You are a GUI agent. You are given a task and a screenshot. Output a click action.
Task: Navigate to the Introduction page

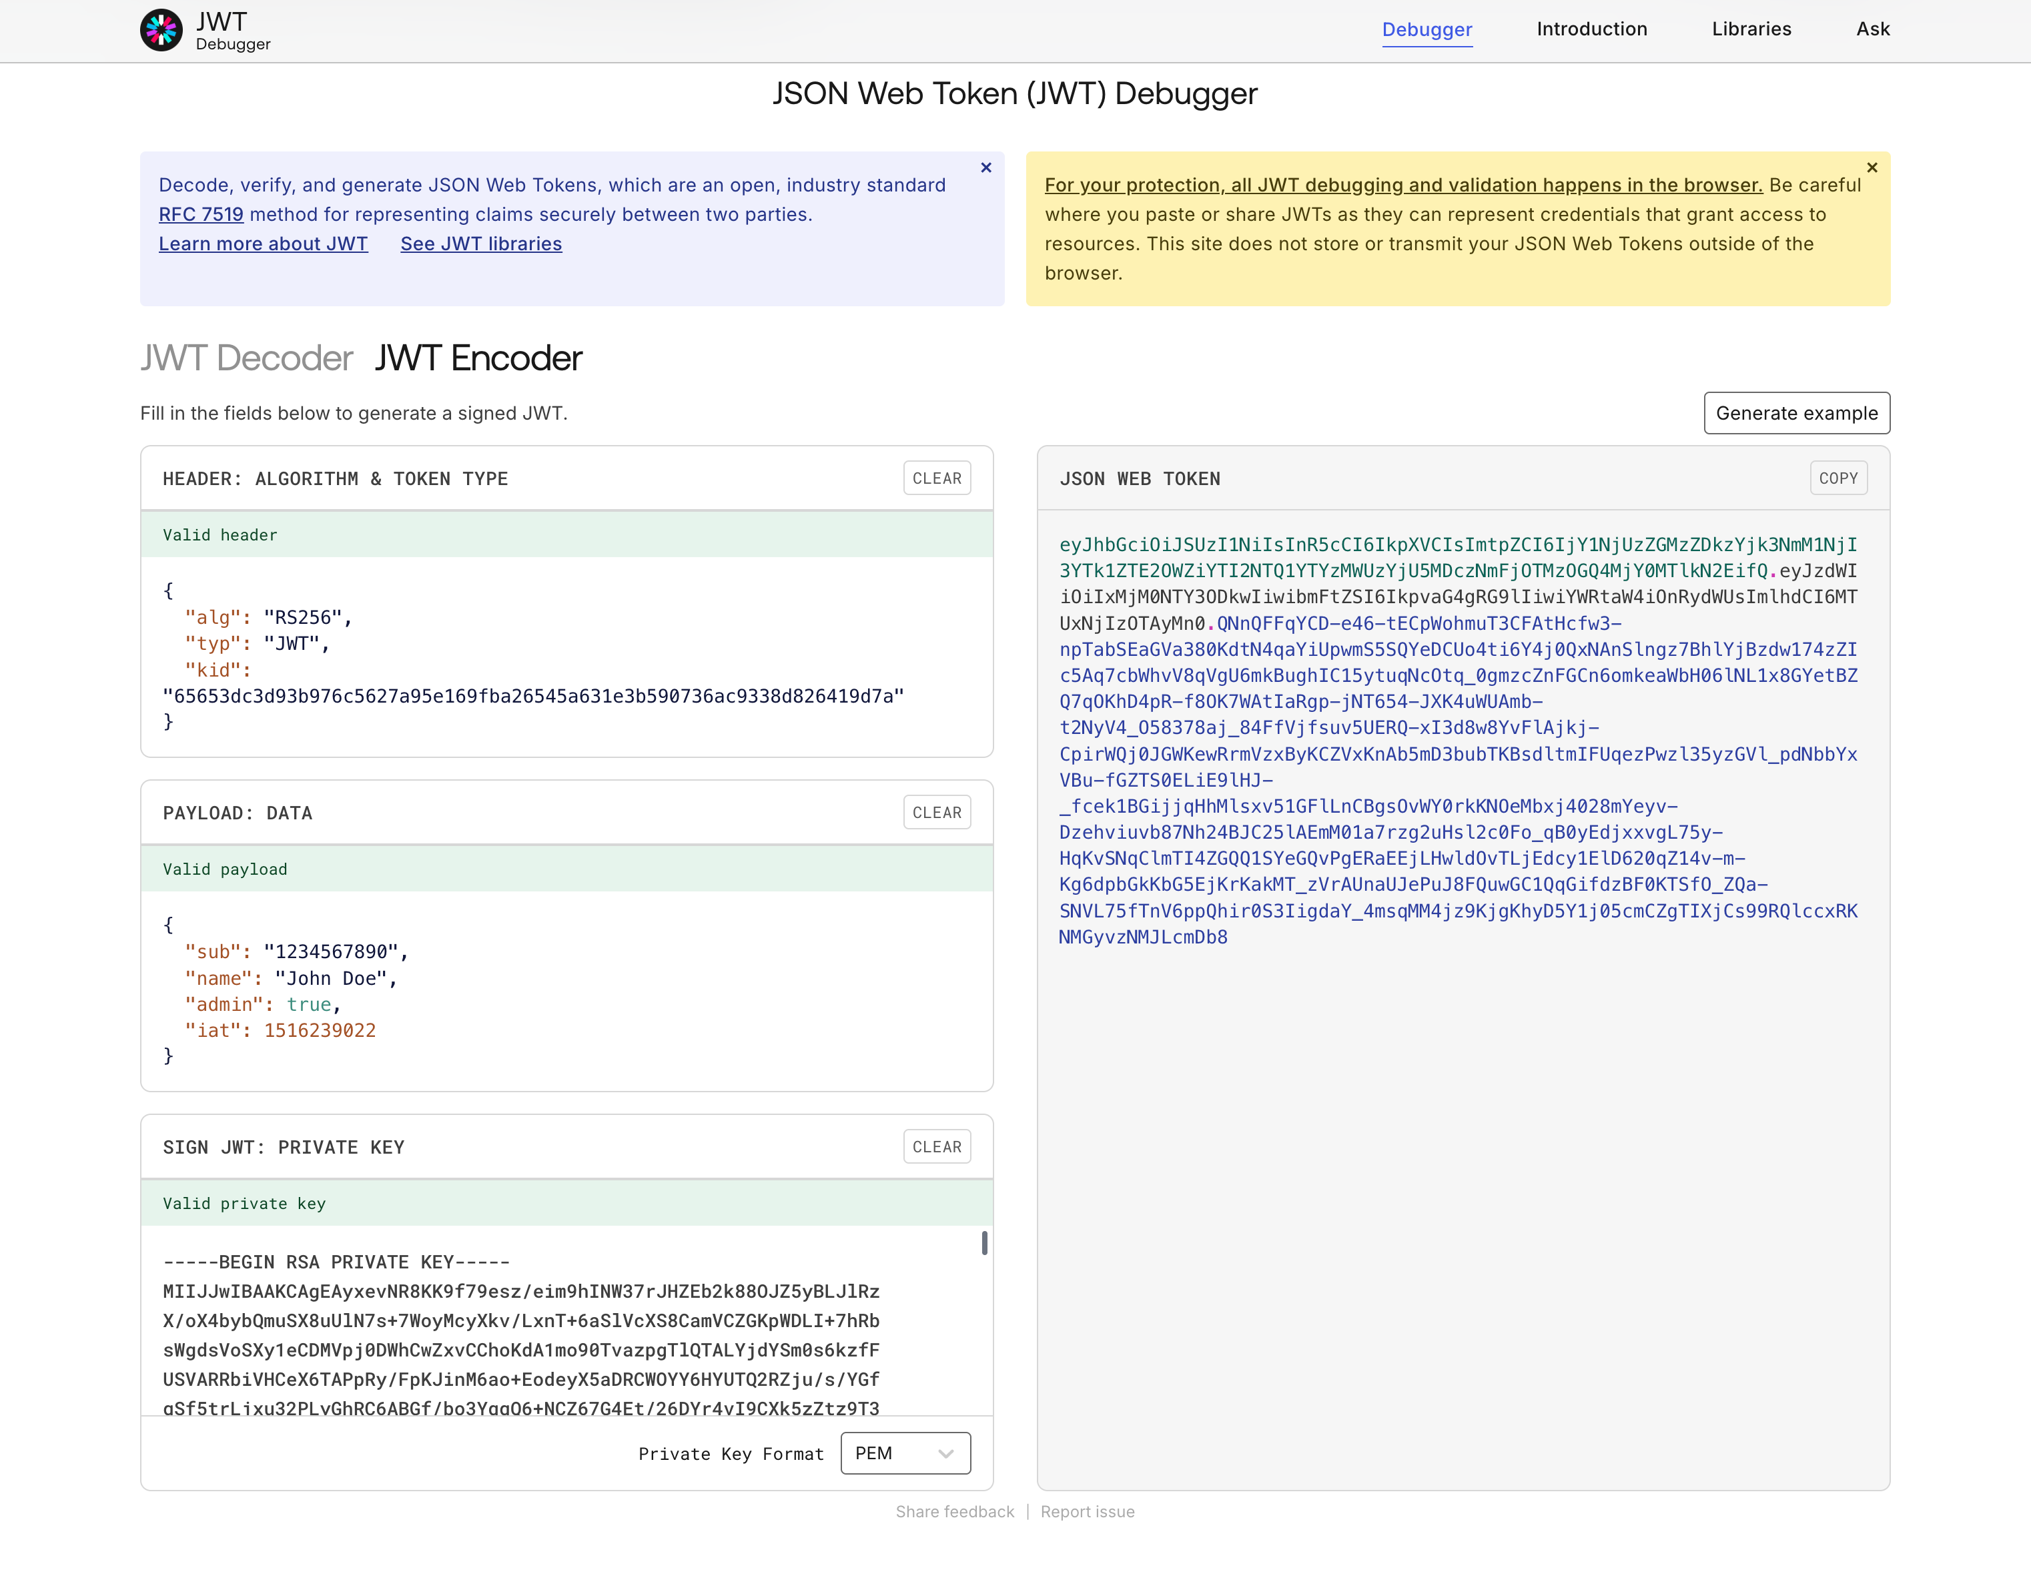1592,29
